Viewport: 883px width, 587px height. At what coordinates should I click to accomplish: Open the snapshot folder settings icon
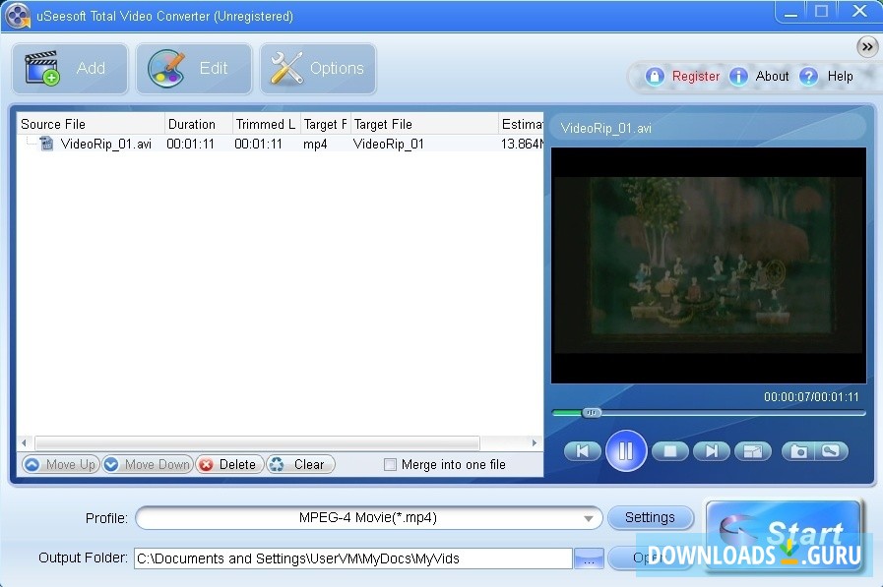(x=831, y=451)
